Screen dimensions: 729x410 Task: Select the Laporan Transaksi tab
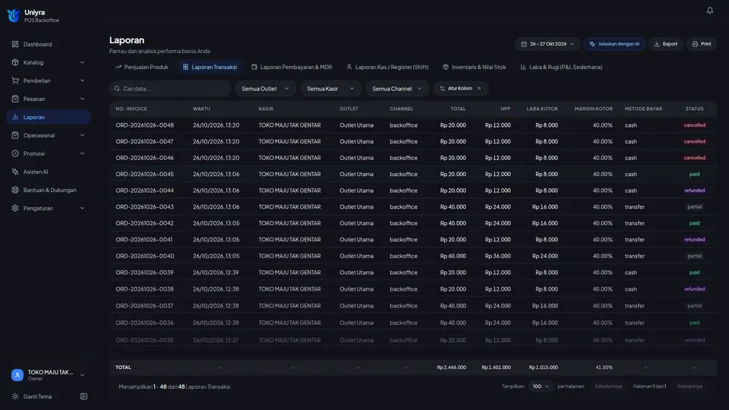pos(210,67)
